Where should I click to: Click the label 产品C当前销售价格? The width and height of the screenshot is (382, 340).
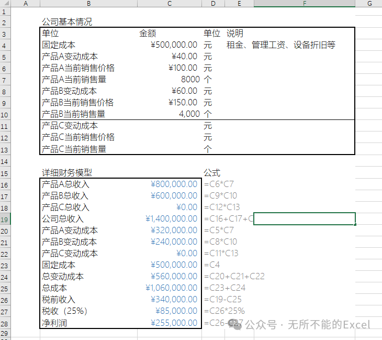78,137
